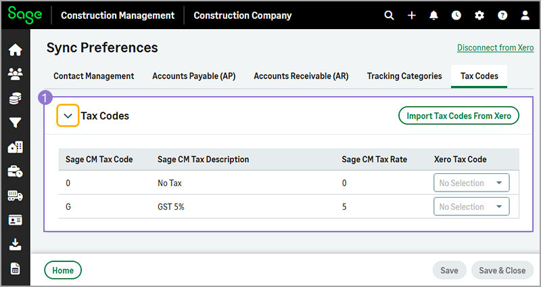The image size is (541, 287).
Task: Open the funnel filter sidebar icon
Action: 15,123
